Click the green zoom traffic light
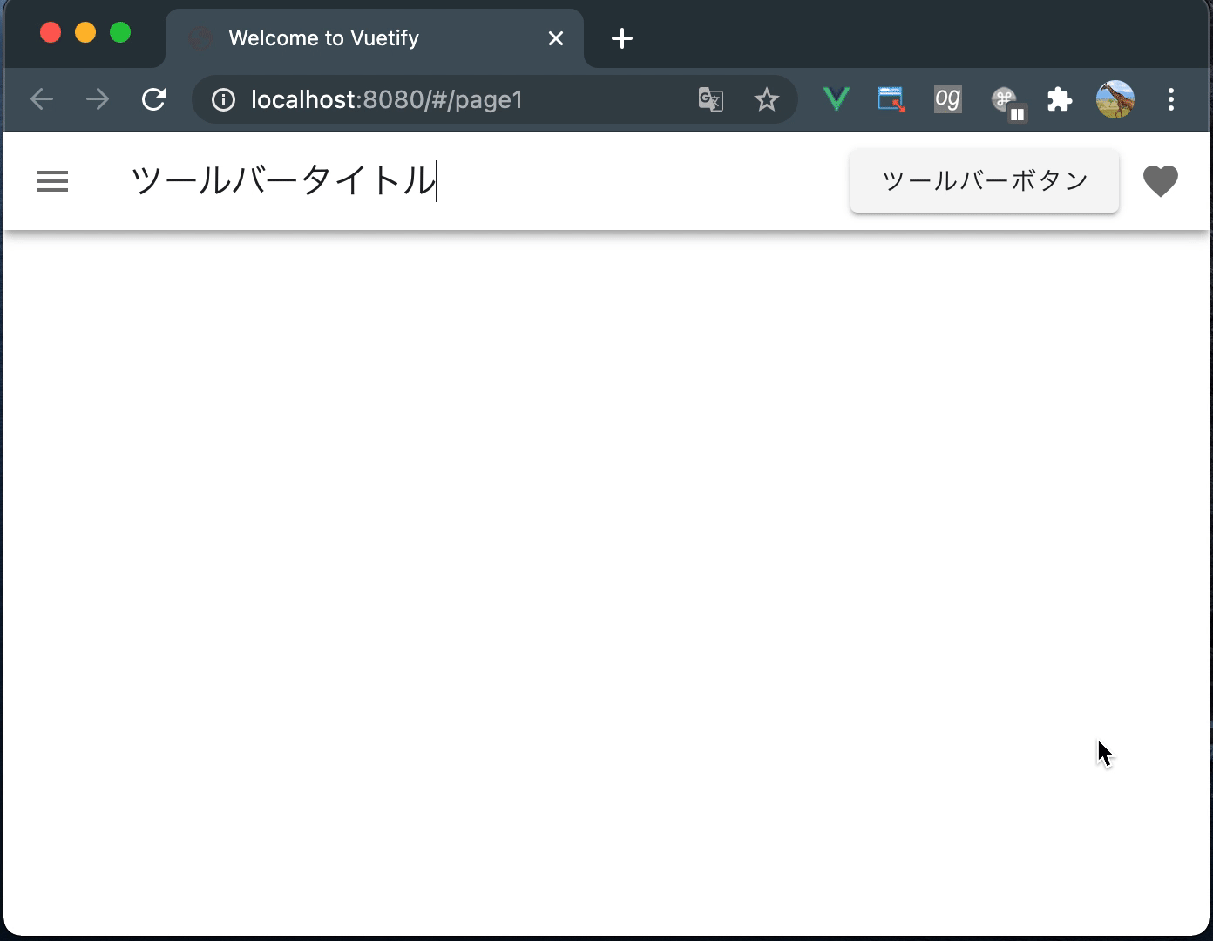The width and height of the screenshot is (1213, 941). click(120, 31)
